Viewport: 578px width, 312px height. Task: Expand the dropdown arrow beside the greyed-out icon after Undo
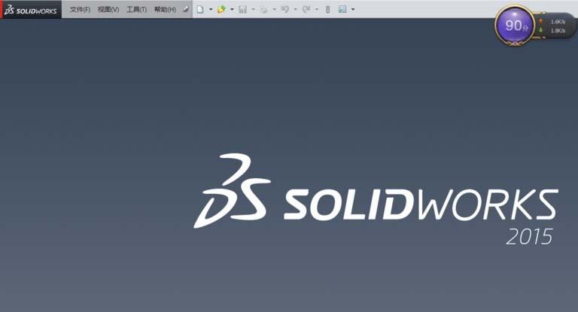pos(317,10)
